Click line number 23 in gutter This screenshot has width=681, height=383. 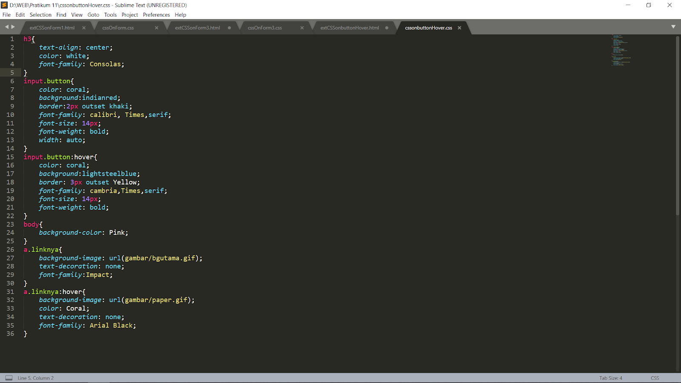10,224
